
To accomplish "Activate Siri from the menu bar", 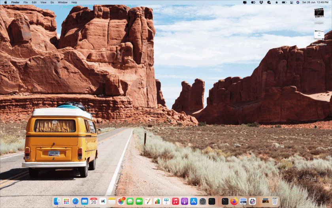I will click(298, 2).
